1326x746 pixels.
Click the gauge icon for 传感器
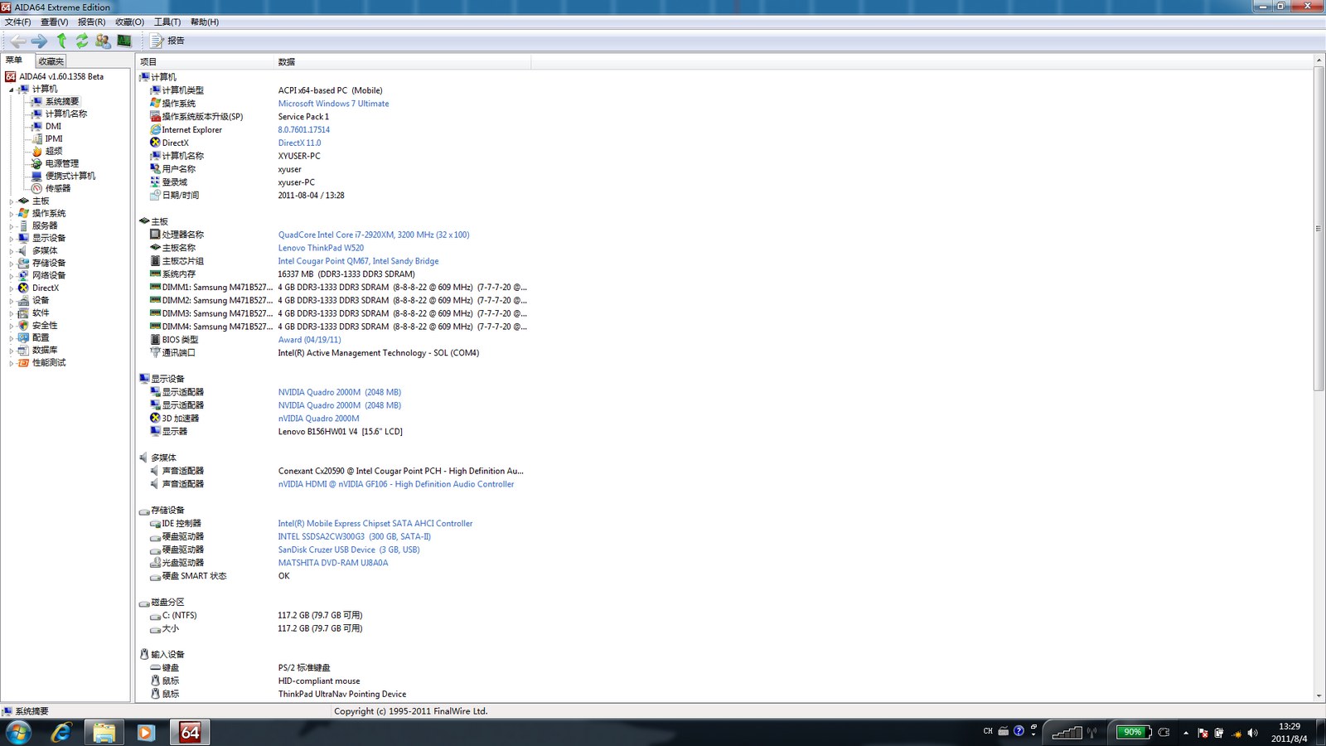(36, 188)
